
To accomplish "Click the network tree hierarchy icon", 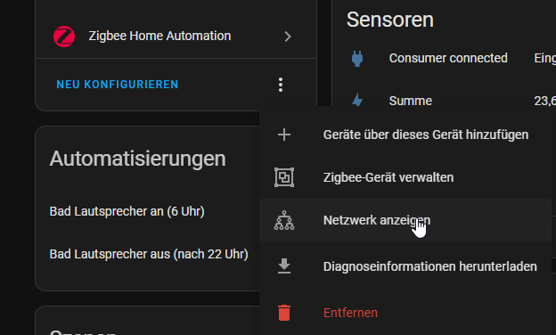I will point(284,220).
